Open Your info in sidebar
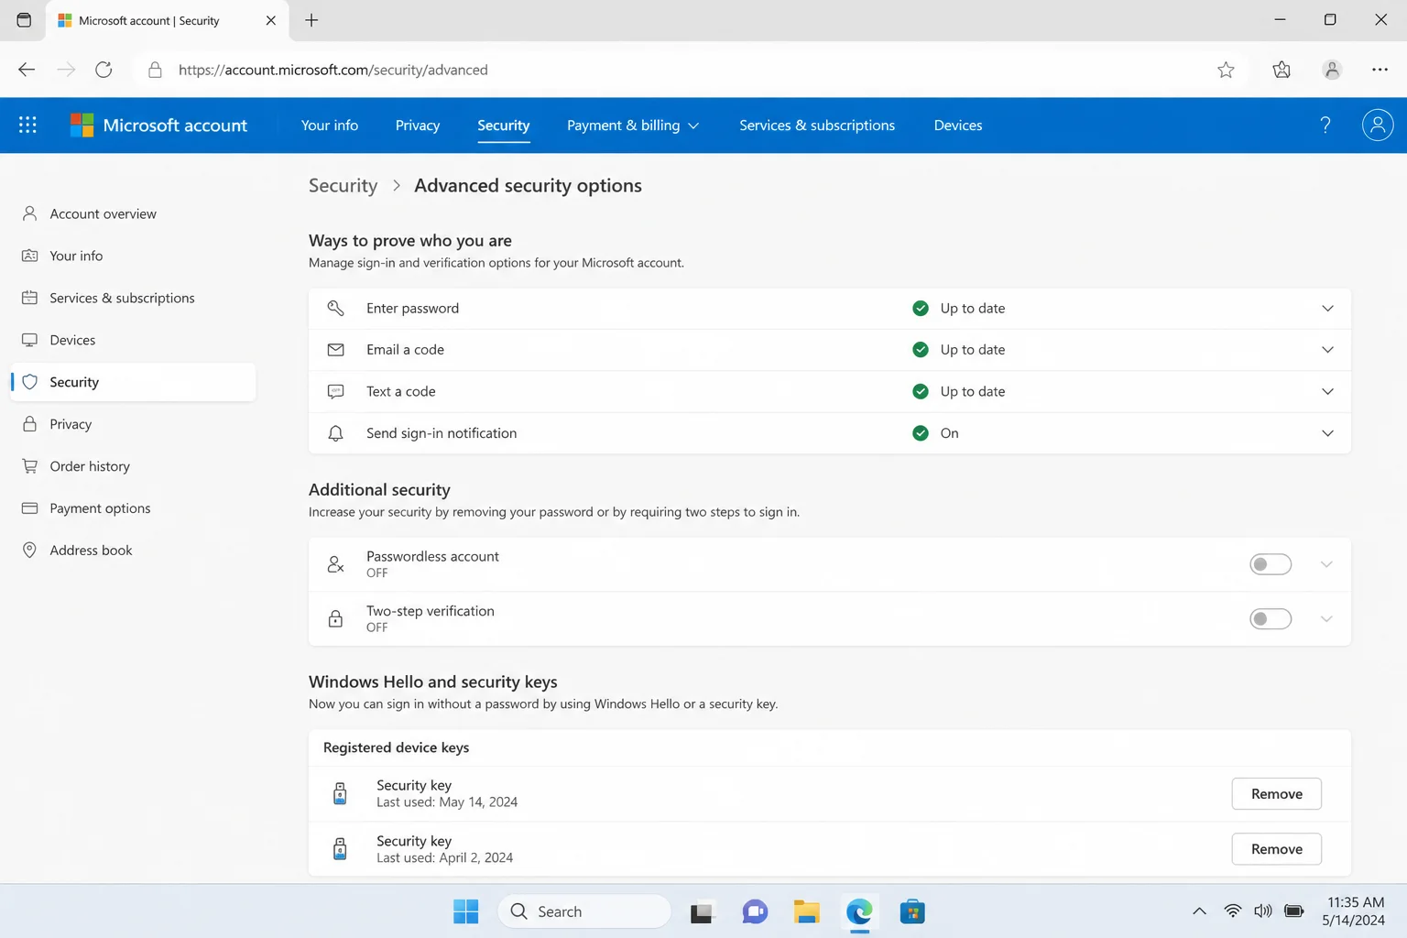The height and width of the screenshot is (938, 1407). [x=134, y=256]
